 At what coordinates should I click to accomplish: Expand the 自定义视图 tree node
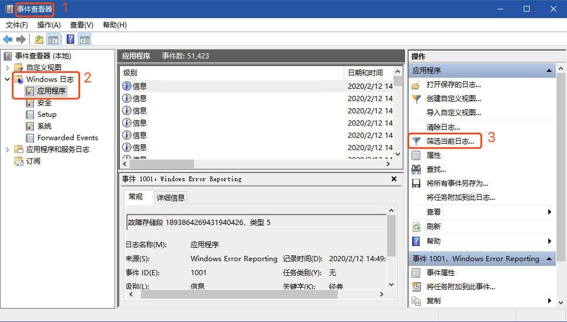[x=7, y=68]
